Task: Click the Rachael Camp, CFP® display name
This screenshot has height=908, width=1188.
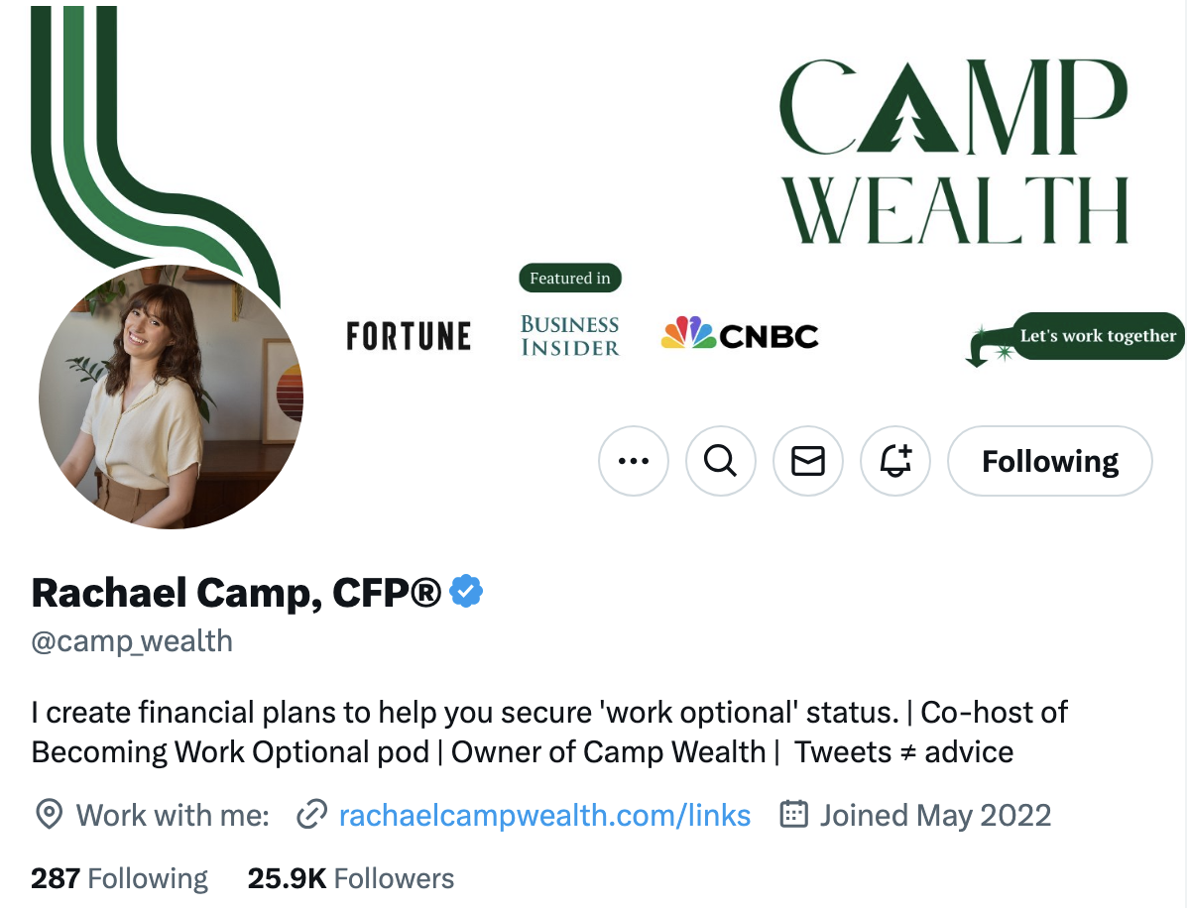Action: [x=236, y=592]
